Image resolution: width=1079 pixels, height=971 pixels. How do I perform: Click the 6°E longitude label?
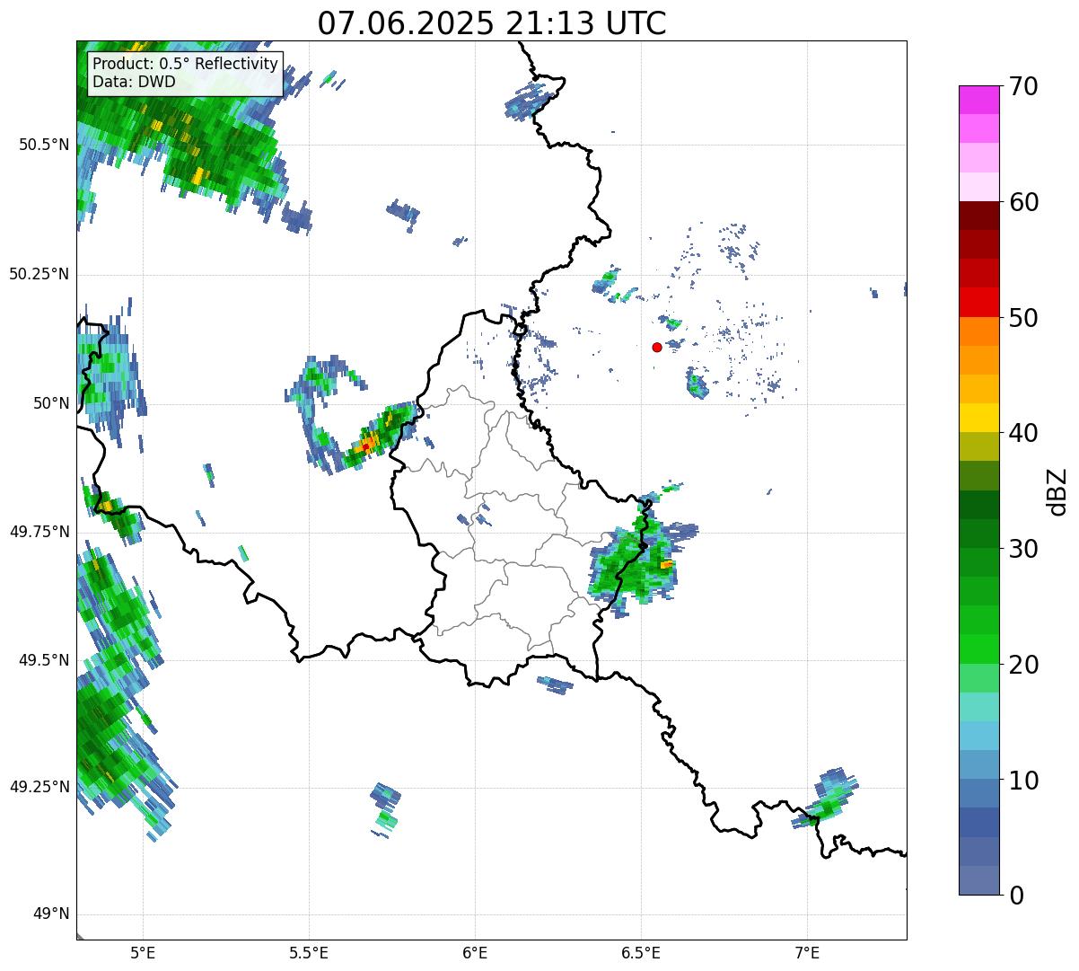[475, 952]
